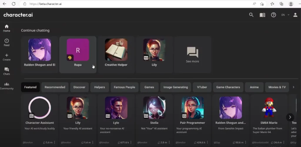
Task: Click the browser address bar URL
Action: (46, 4)
